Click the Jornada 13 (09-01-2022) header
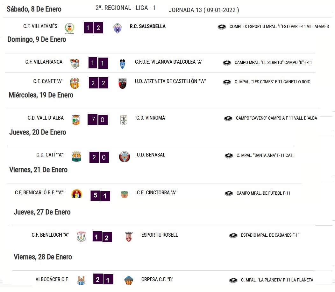This screenshot has height=292, width=335. pos(204,10)
